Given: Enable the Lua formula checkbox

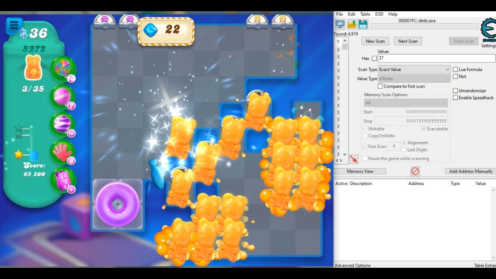Looking at the screenshot, I should (455, 69).
